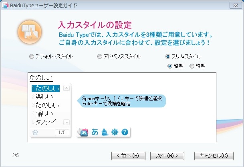Select the アドバンススタイル radio button

100,56
